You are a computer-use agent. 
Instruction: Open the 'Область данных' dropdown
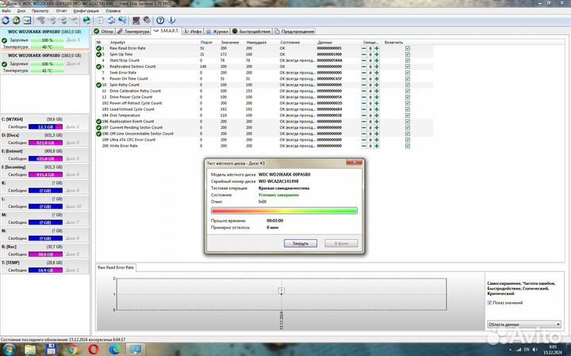(x=523, y=324)
